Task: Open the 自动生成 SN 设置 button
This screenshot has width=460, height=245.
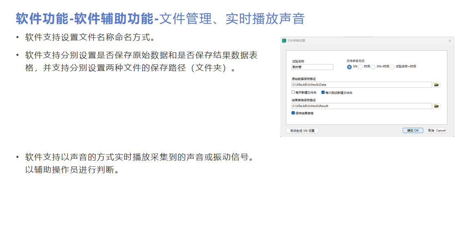Action: pyautogui.click(x=302, y=131)
